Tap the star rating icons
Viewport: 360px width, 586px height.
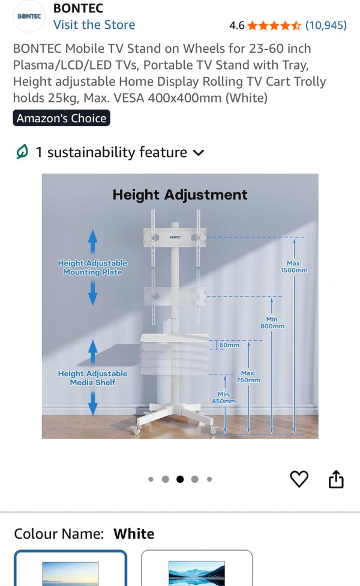pyautogui.click(x=274, y=25)
